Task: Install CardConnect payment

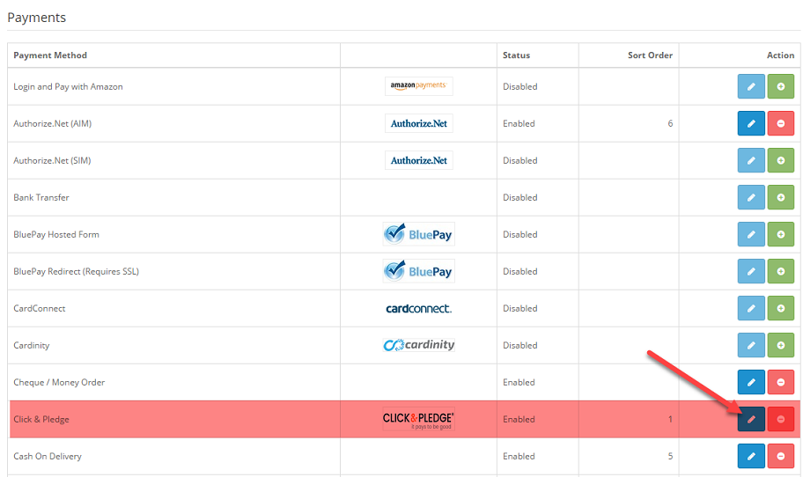Action: pyautogui.click(x=780, y=308)
